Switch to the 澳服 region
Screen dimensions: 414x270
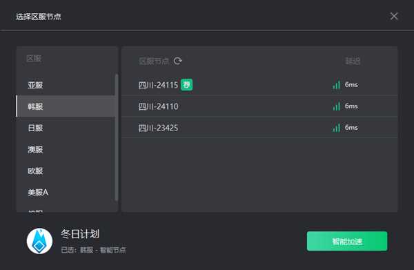(x=66, y=149)
